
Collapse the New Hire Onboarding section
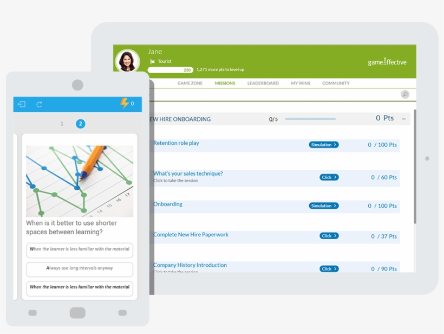pos(404,119)
